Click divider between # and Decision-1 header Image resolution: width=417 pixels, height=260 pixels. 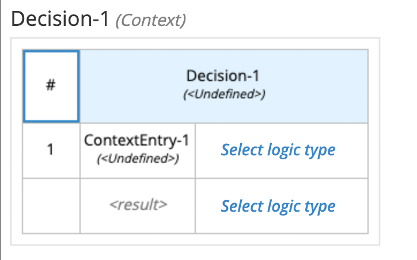[x=79, y=86]
